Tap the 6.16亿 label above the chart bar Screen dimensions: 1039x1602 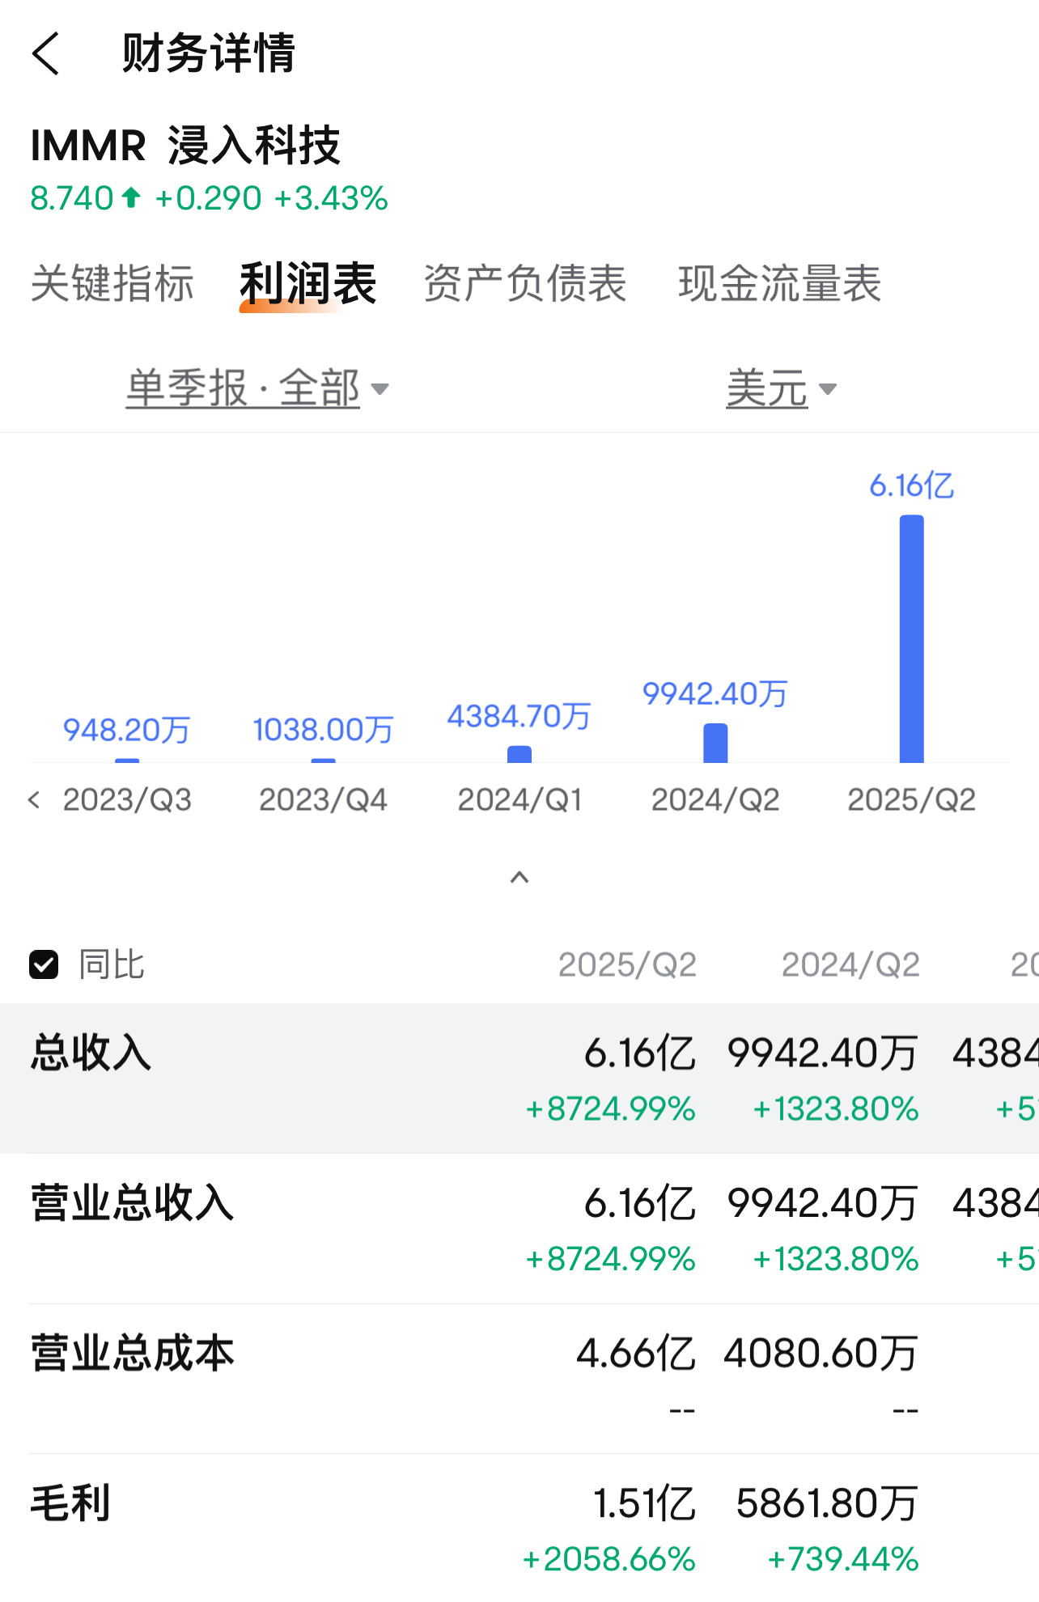(x=912, y=485)
